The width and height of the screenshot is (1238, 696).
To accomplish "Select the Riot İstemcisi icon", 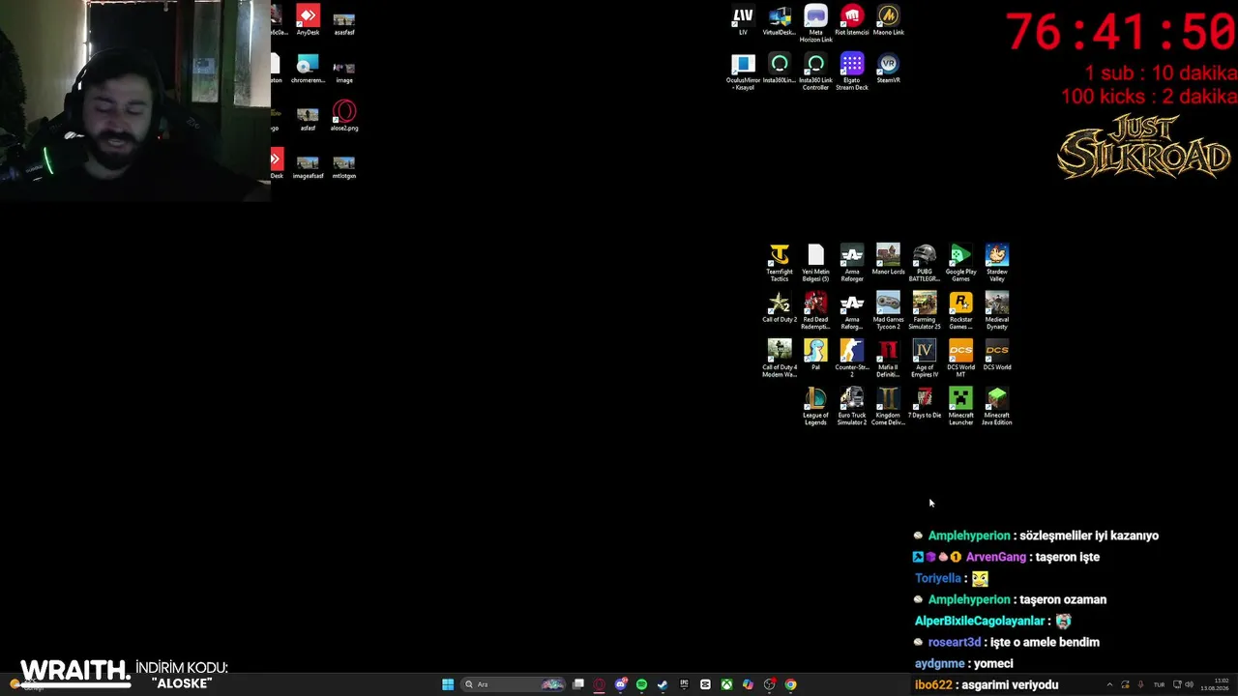I will (852, 21).
